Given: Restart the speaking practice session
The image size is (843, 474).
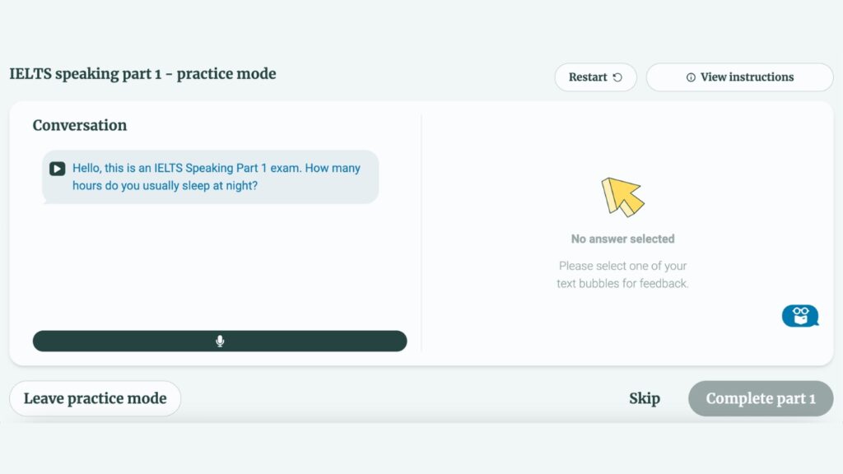Looking at the screenshot, I should [595, 77].
